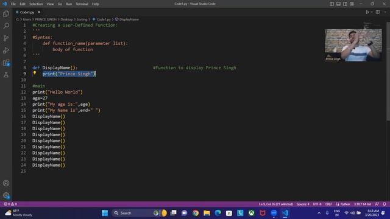
Task: Open the Run dropdown arrow beside play icon
Action: 372,12
